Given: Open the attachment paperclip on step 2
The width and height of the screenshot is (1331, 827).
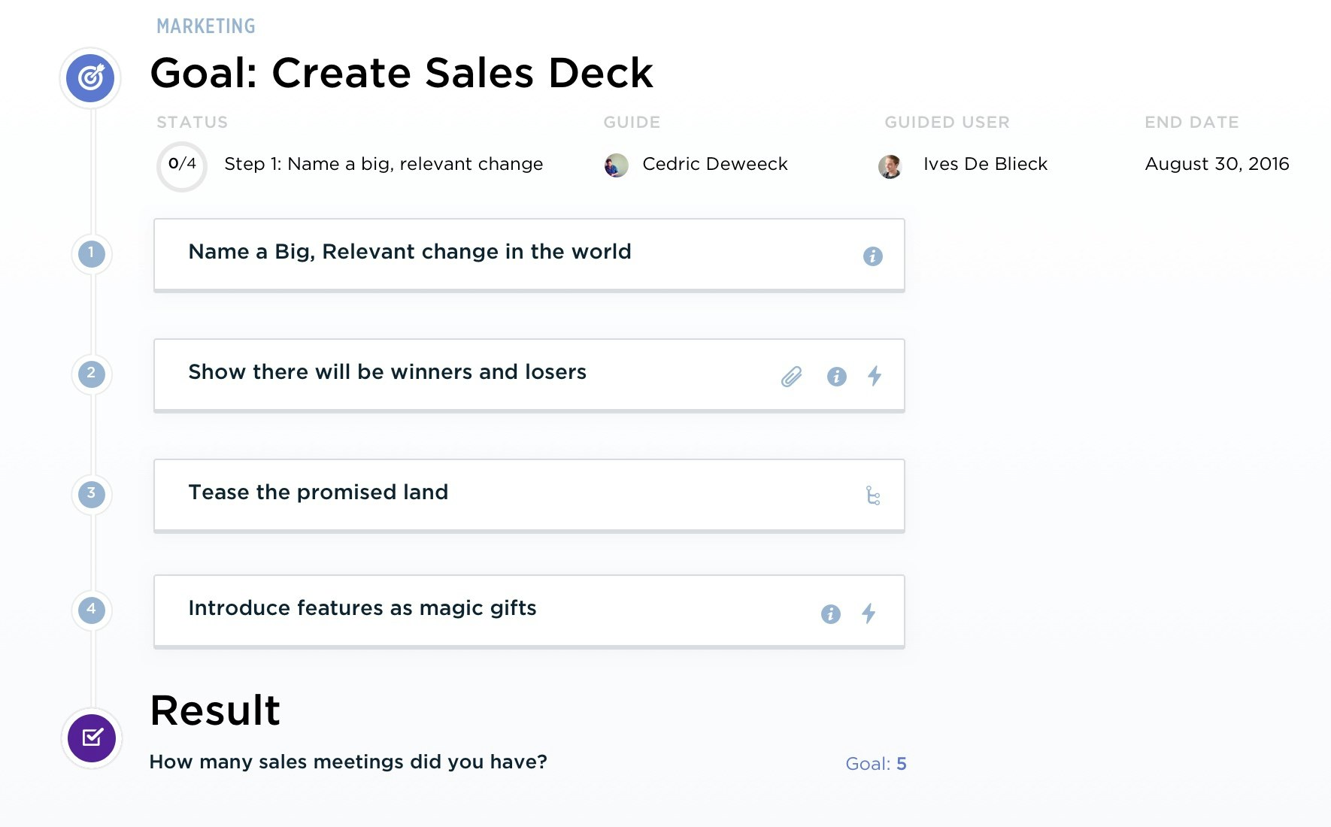Looking at the screenshot, I should (x=791, y=376).
